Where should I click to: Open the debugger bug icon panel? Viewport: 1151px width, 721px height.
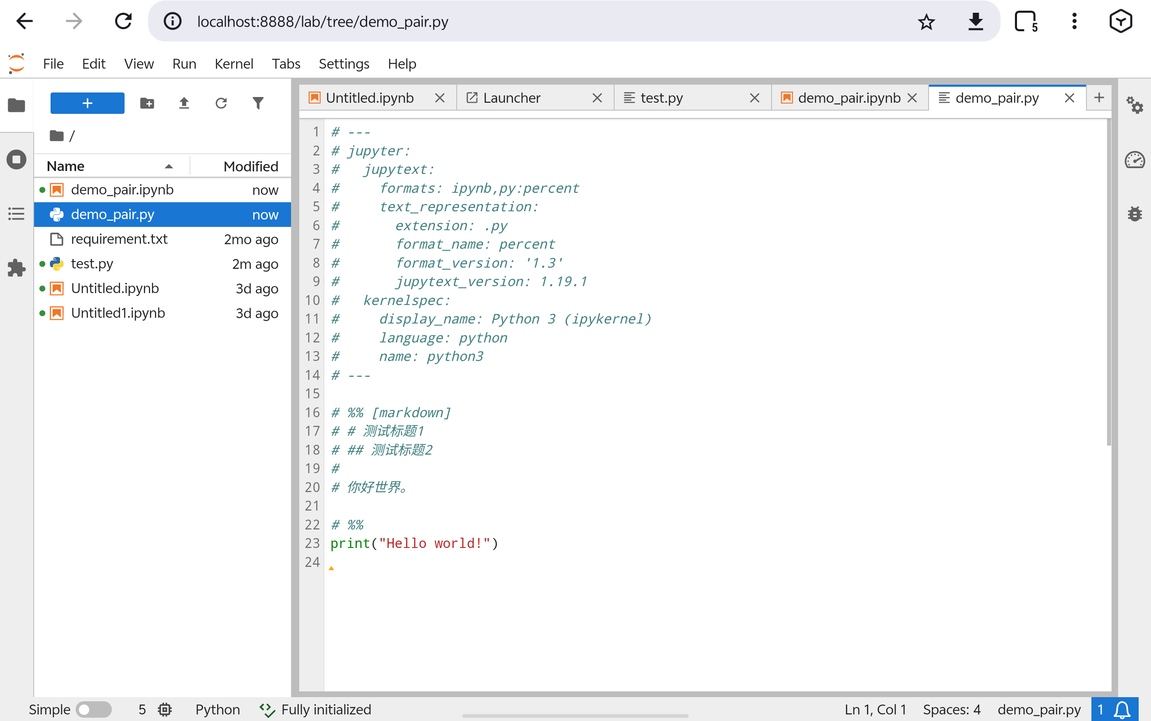[x=1134, y=214]
